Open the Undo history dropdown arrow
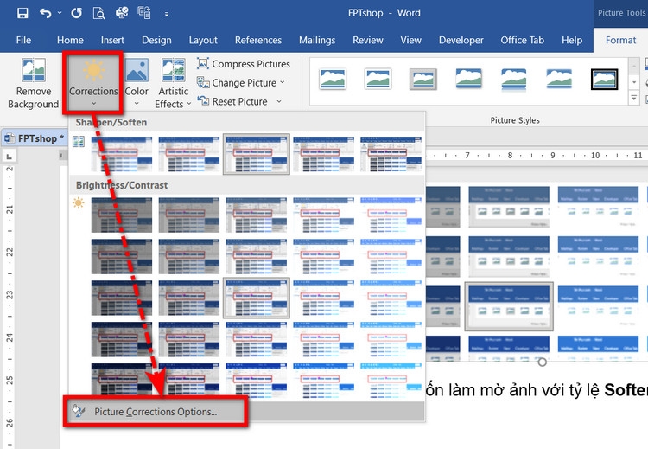This screenshot has height=449, width=648. [x=60, y=13]
